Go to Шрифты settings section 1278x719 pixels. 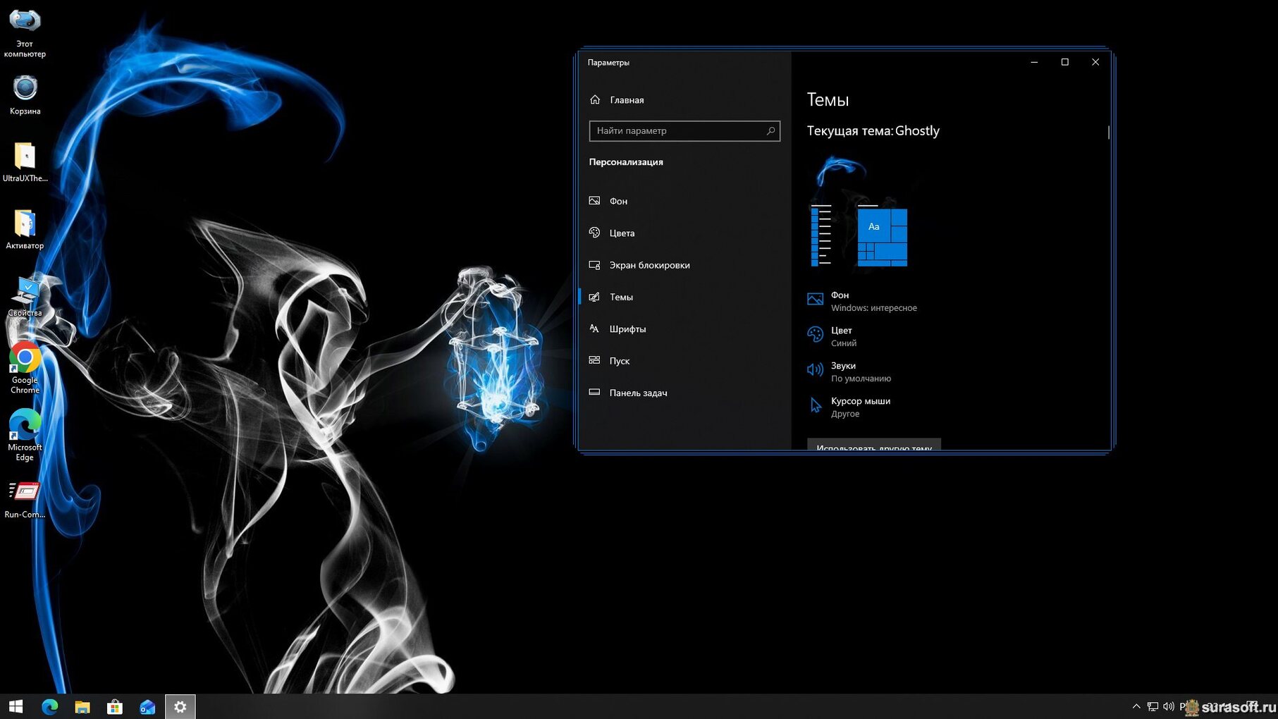point(627,329)
